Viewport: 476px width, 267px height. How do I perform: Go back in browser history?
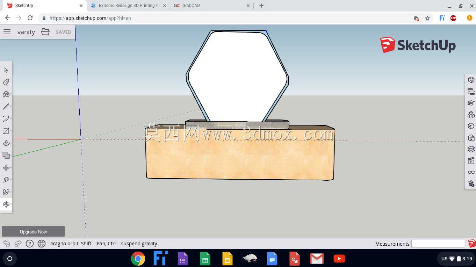8,18
